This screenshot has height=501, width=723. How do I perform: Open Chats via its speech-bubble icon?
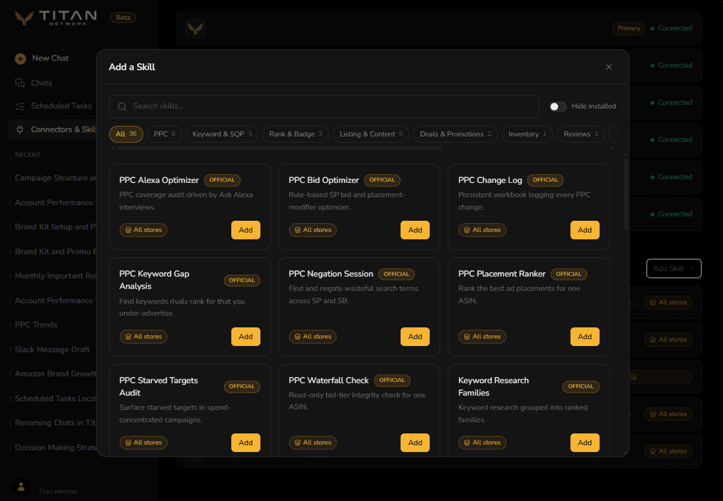click(19, 83)
